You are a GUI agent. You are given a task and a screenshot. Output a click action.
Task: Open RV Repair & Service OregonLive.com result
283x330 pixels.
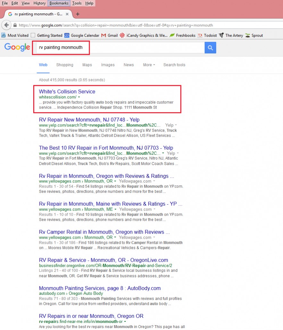pos(104,260)
